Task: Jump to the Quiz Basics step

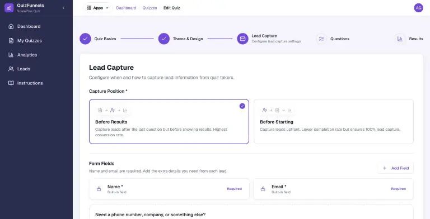Action: coord(105,39)
